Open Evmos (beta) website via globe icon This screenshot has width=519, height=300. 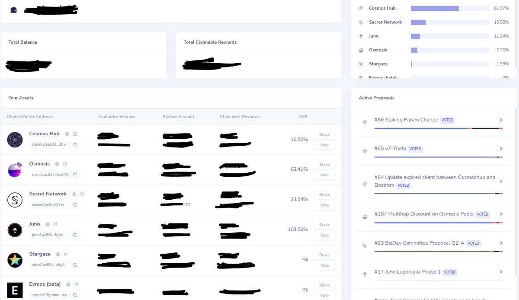tap(68, 284)
